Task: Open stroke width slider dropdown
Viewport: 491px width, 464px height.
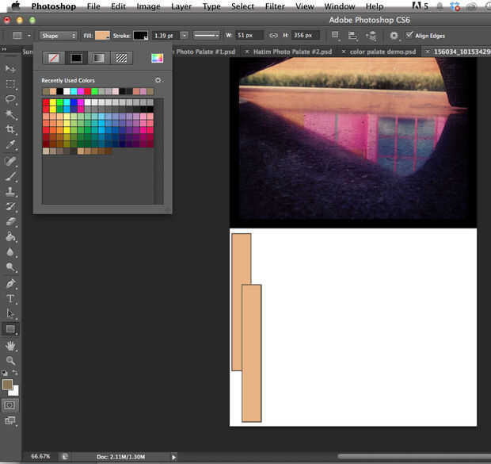Action: point(185,36)
